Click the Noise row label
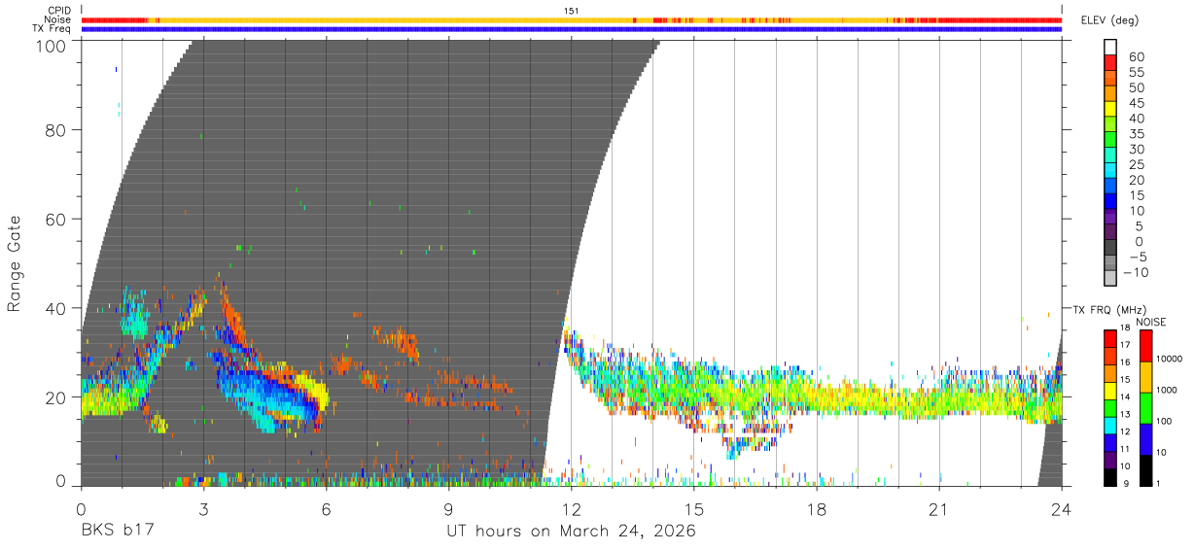 (x=57, y=19)
